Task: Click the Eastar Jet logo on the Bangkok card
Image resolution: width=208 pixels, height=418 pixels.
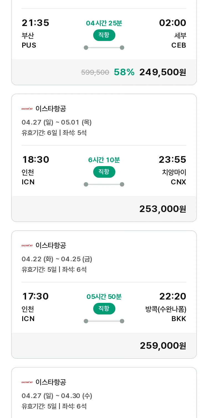Action: [x=27, y=246]
